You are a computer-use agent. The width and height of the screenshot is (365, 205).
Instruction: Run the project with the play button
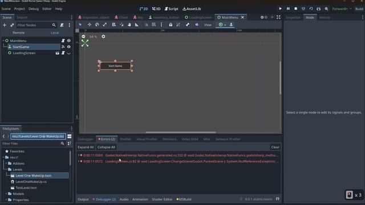click(280, 9)
